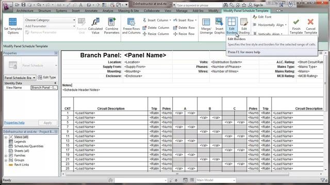Open the Systems ribbon tab
Screen dimensions: 330x185
click(x=61, y=11)
